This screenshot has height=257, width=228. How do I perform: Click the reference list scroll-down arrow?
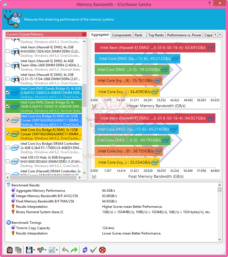84,173
